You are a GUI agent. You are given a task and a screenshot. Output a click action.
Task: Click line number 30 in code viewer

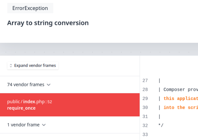(145, 107)
